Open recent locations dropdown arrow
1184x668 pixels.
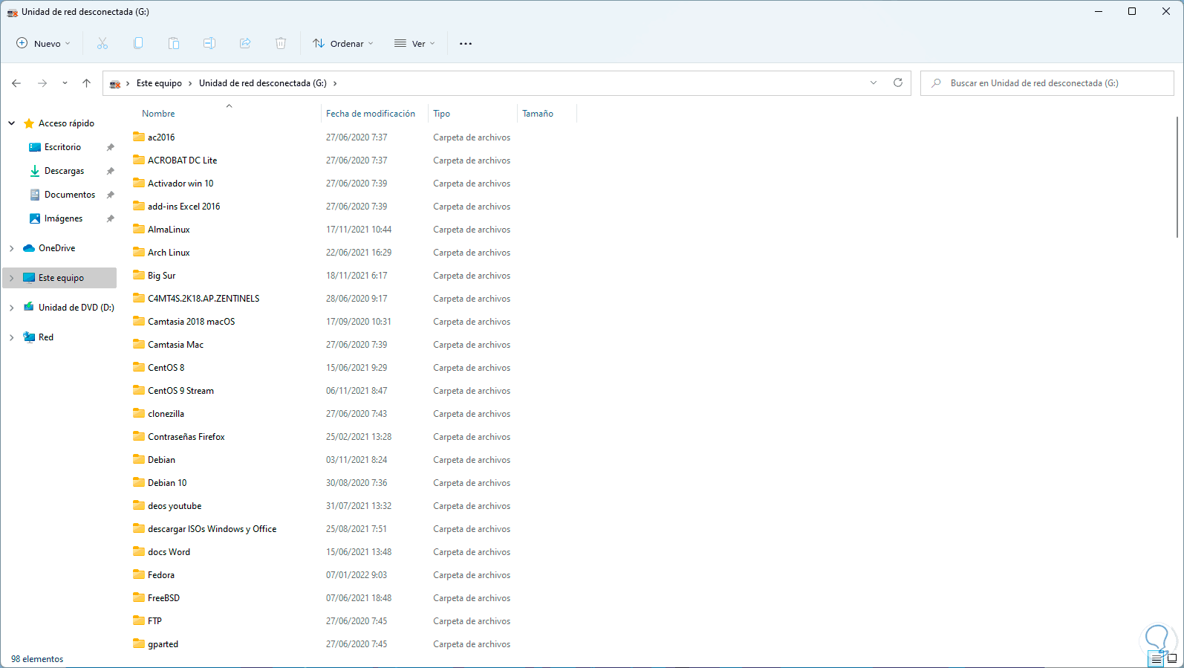click(65, 83)
